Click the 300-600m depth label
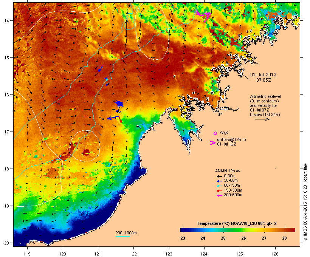 [x=233, y=195]
